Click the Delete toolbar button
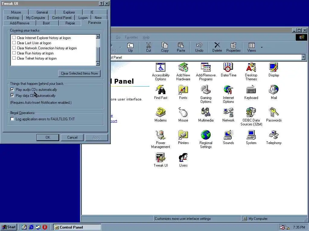The width and height of the screenshot is (309, 231). click(x=217, y=48)
